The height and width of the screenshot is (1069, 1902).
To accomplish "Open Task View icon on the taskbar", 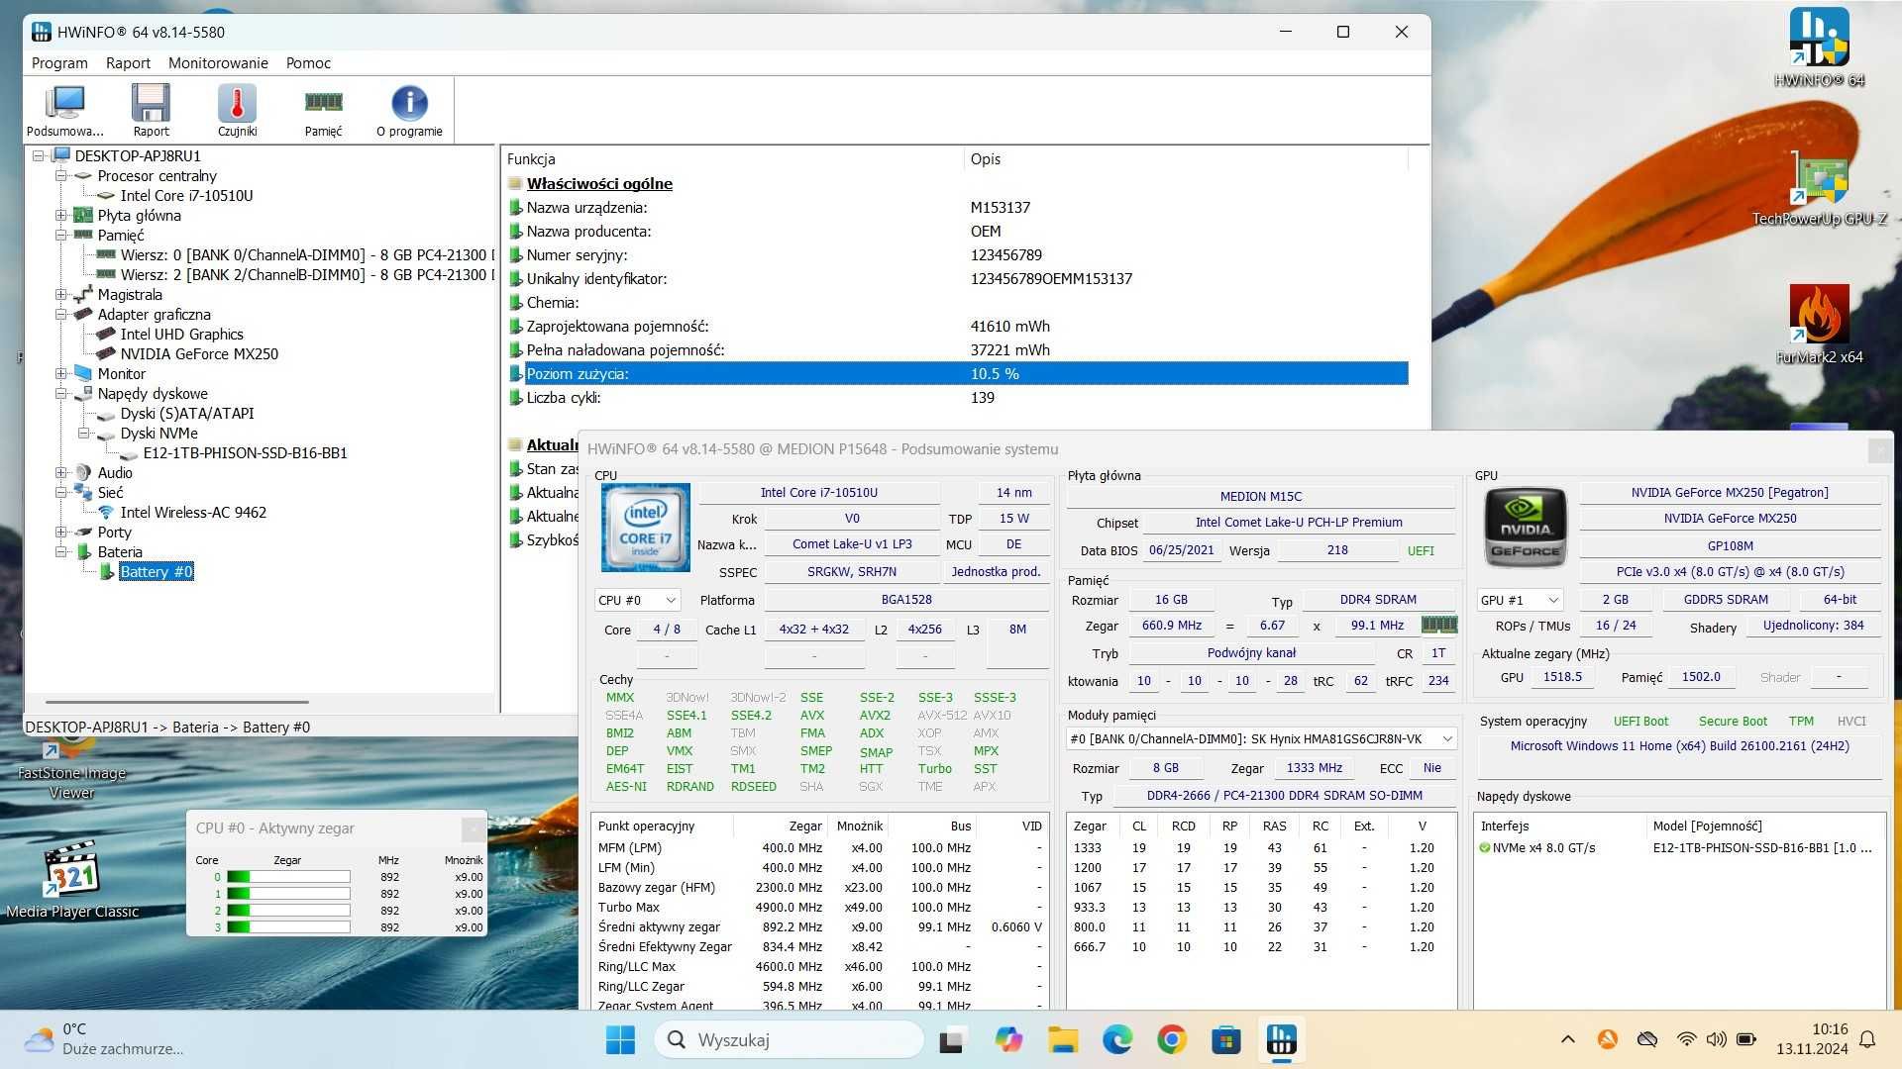I will tap(952, 1039).
